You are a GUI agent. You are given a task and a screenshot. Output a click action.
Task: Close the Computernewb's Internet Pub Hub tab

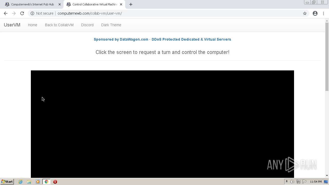(59, 4)
